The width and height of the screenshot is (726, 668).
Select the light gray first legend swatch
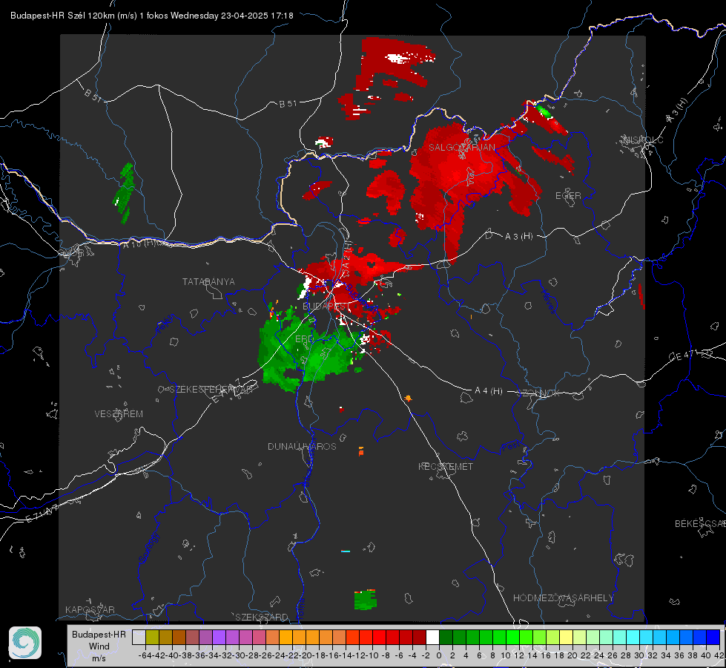click(139, 637)
